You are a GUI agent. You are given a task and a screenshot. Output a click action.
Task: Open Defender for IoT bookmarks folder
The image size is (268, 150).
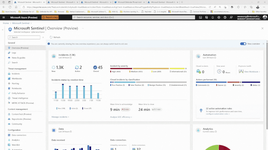click(26, 12)
